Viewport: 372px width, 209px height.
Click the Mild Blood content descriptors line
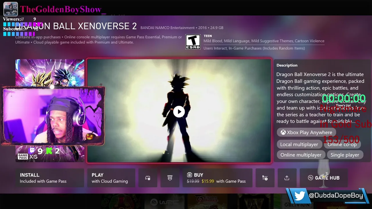tap(264, 41)
